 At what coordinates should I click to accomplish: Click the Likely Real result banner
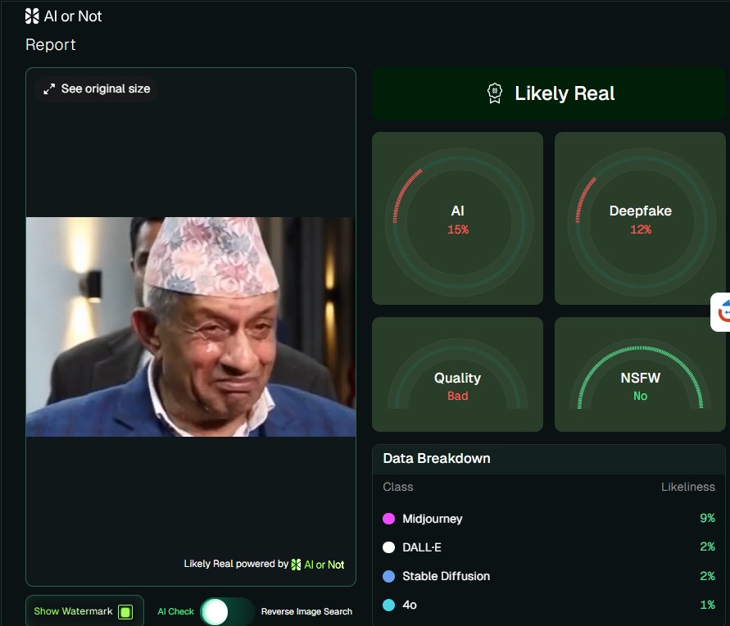[x=549, y=93]
